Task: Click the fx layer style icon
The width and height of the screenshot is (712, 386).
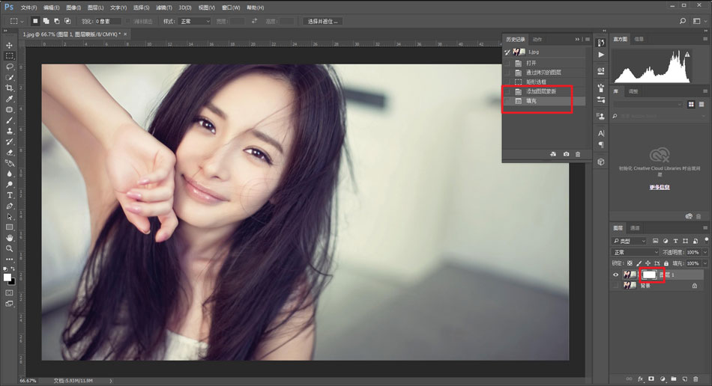Action: [640, 379]
